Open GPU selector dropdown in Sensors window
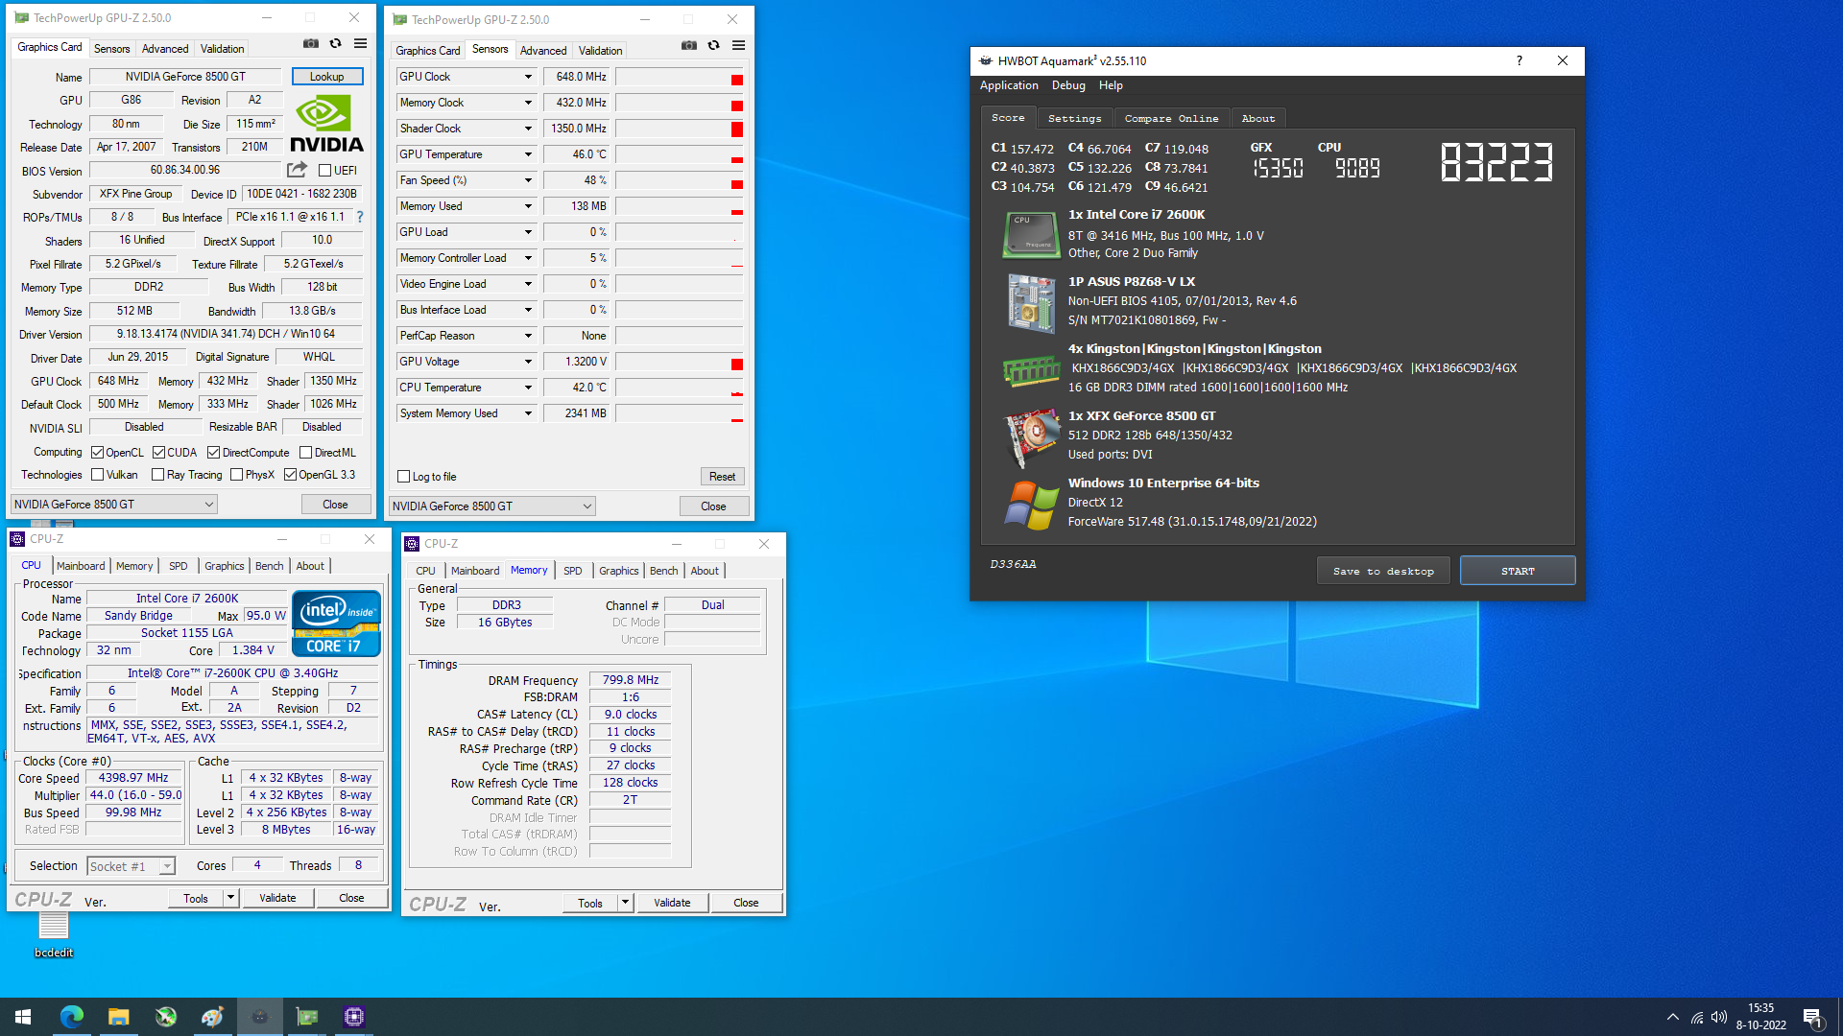Screen dimensions: 1843x1036 pyautogui.click(x=491, y=506)
